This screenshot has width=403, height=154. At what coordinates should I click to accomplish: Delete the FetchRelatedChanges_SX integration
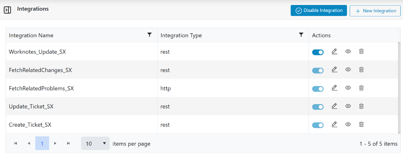pyautogui.click(x=361, y=70)
